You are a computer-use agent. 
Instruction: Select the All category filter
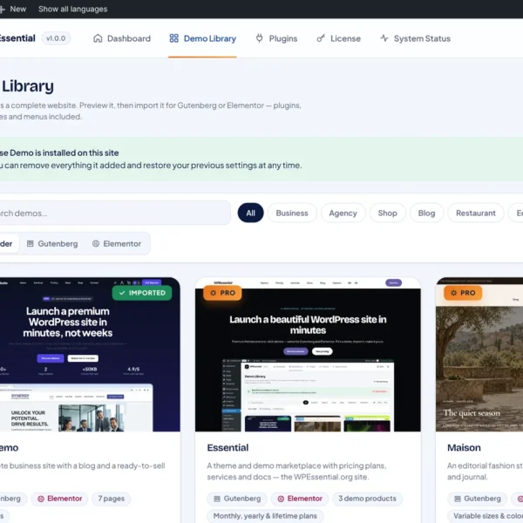tap(250, 213)
